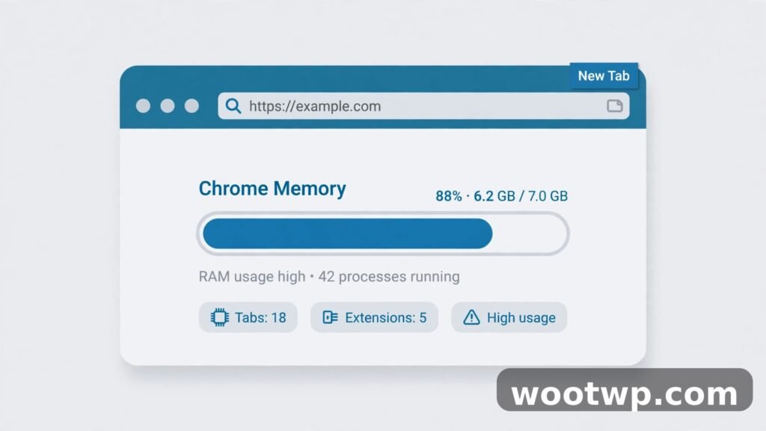Screen dimensions: 766x431
Task: Select the Extensions: 5 pill
Action: (x=374, y=317)
